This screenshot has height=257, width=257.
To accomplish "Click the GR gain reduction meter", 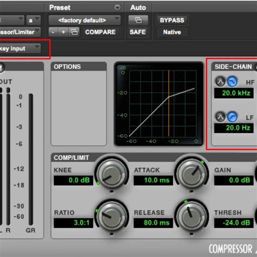I will pyautogui.click(x=31, y=159).
